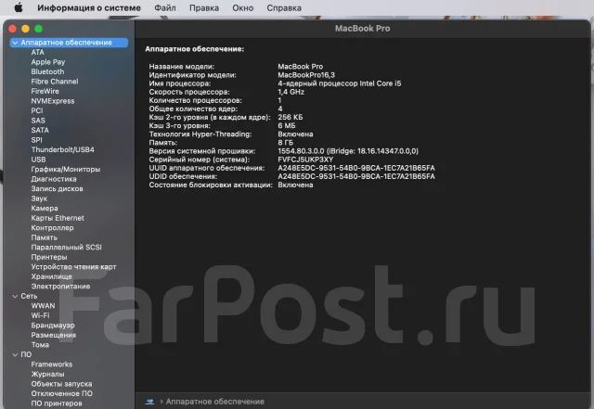Select Принтеры in the sidebar

pyautogui.click(x=49, y=257)
